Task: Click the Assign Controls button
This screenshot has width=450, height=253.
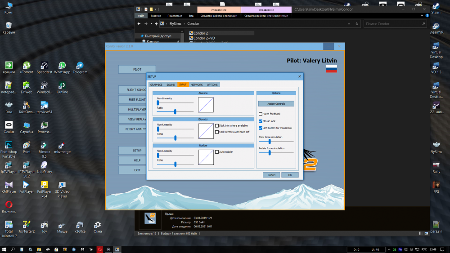Action: tap(276, 104)
